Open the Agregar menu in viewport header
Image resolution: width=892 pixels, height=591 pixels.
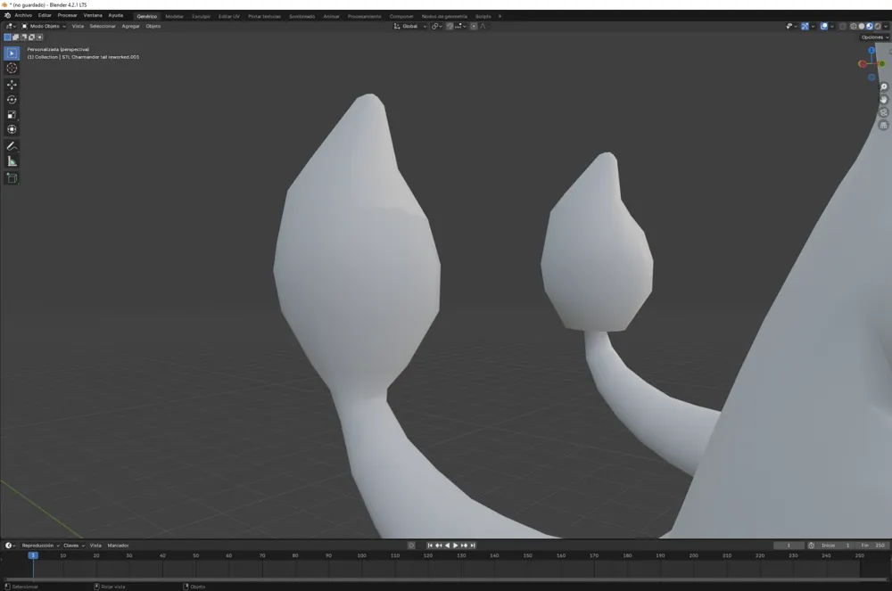(x=130, y=26)
